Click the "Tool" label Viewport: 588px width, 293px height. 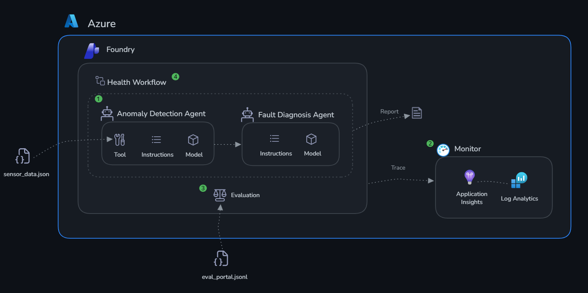tap(120, 155)
